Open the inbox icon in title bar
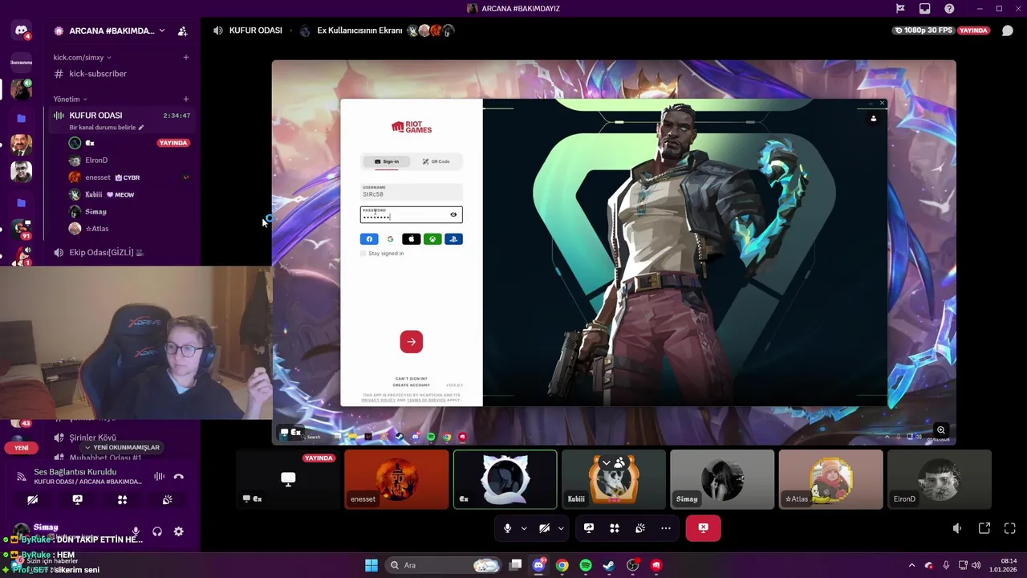 pyautogui.click(x=925, y=9)
